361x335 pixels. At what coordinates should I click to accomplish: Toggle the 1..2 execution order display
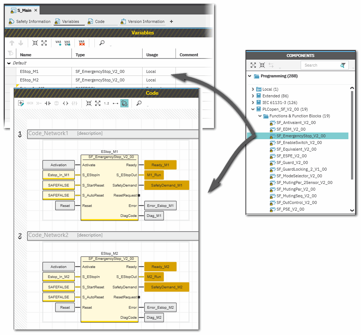tap(107, 103)
